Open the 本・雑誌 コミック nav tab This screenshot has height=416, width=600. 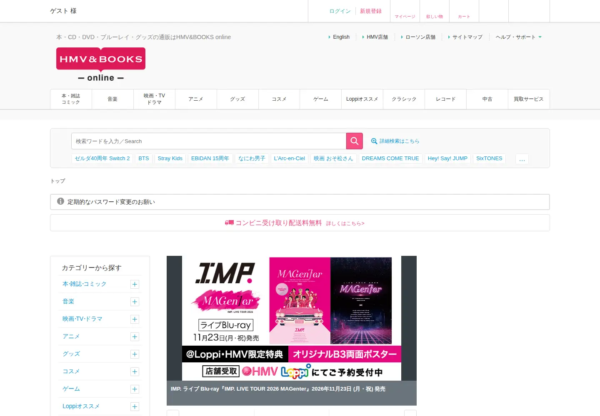tap(71, 99)
